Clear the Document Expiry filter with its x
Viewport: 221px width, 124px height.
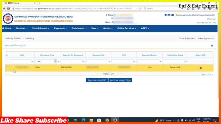pyautogui.click(x=160, y=61)
